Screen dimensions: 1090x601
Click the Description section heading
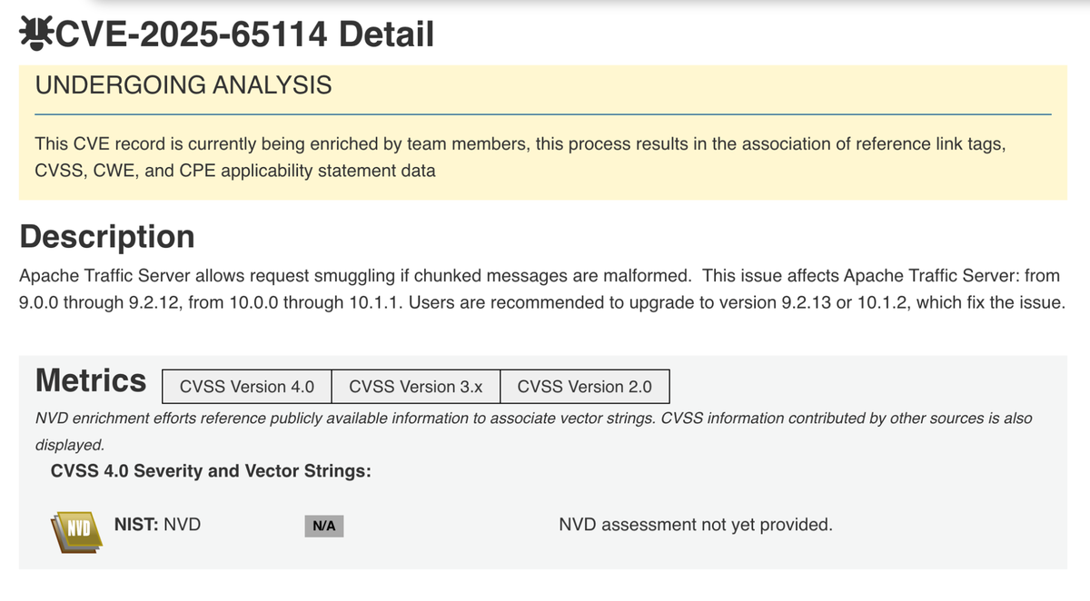point(107,236)
